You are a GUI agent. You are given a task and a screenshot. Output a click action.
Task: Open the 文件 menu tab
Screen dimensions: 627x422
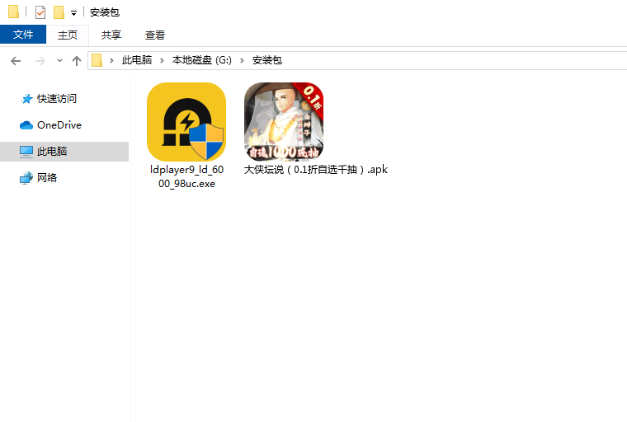23,35
